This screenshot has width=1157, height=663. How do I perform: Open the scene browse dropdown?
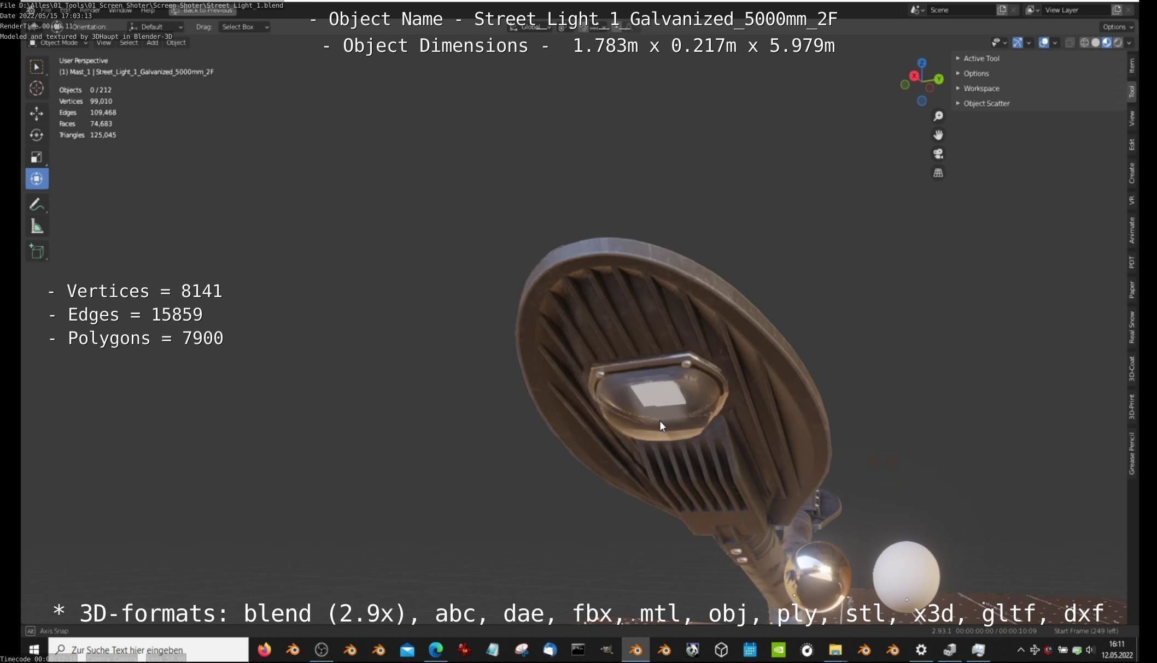click(x=918, y=10)
